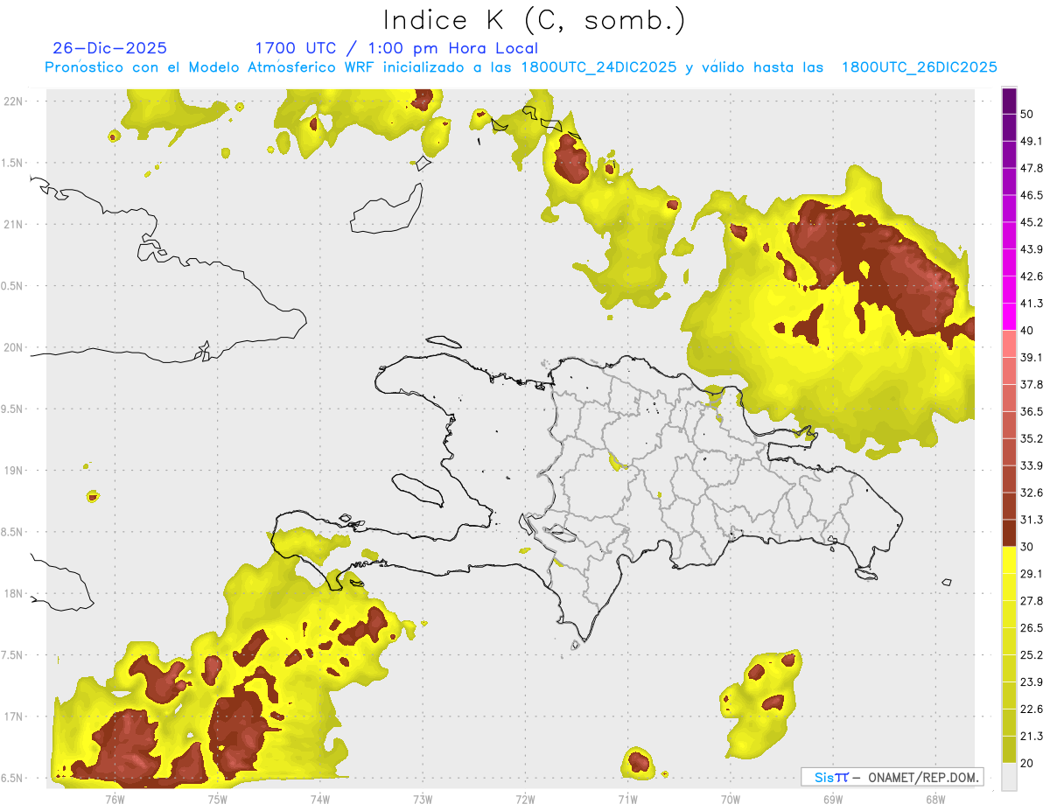This screenshot has height=811, width=1050.
Task: Click the '71W' longitude axis label
Action: pyautogui.click(x=626, y=799)
